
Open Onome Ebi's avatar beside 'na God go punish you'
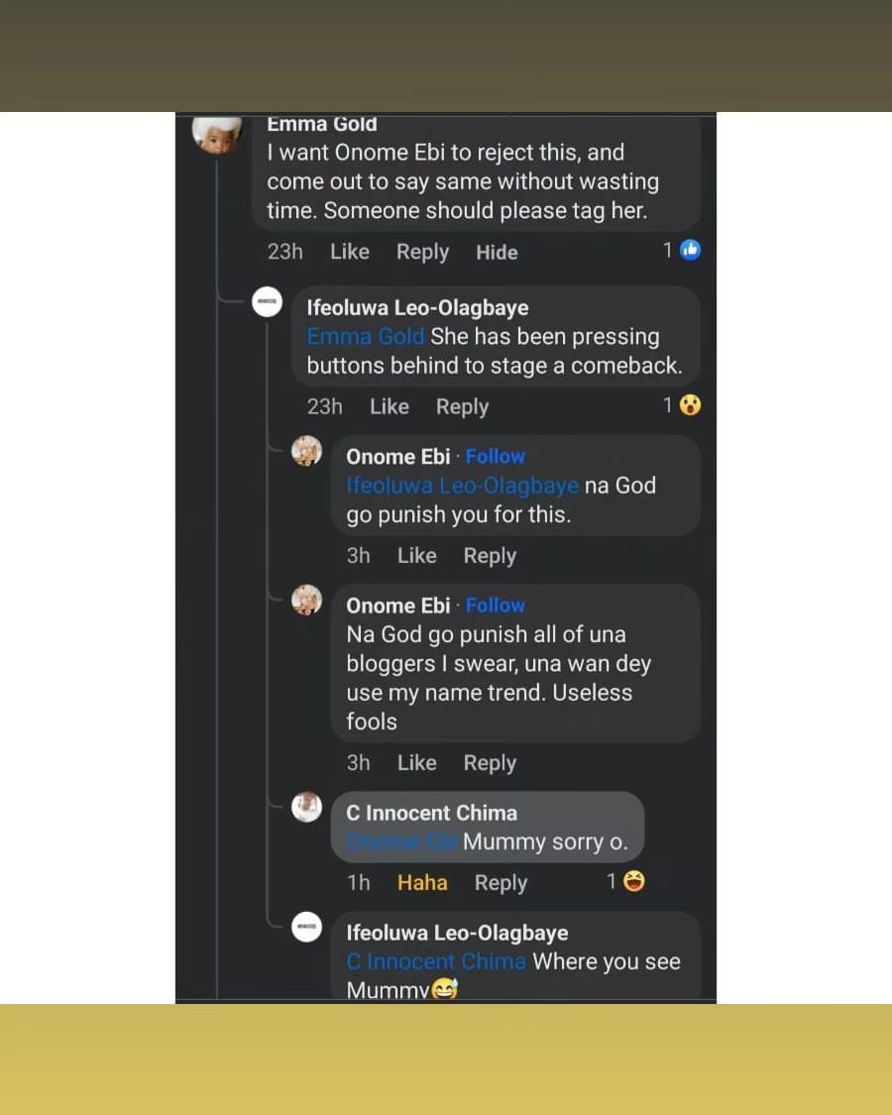[x=306, y=451]
